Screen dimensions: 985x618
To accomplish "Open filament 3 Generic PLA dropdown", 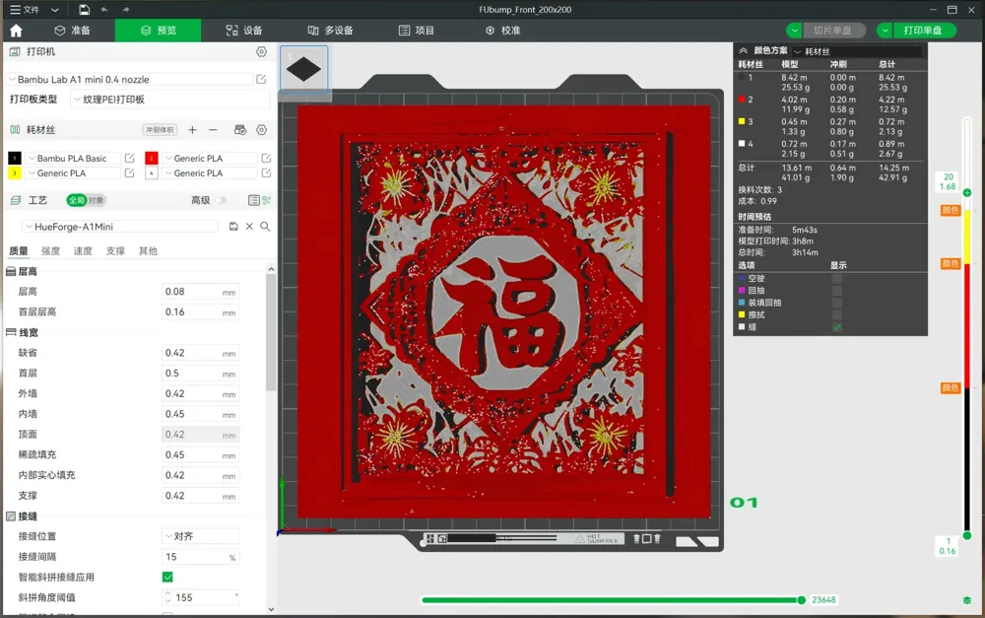I will pos(72,172).
